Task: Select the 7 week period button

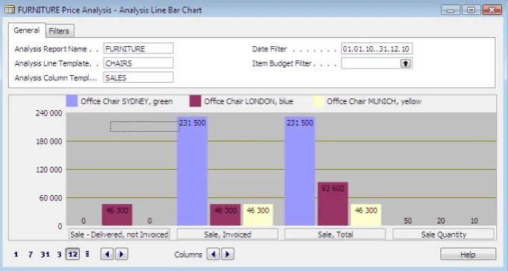Action: pos(31,255)
